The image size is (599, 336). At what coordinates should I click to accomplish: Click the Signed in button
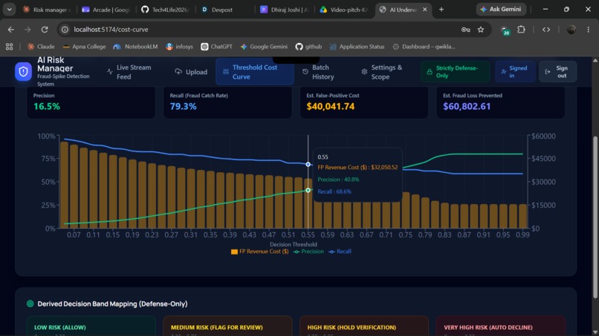tap(515, 72)
